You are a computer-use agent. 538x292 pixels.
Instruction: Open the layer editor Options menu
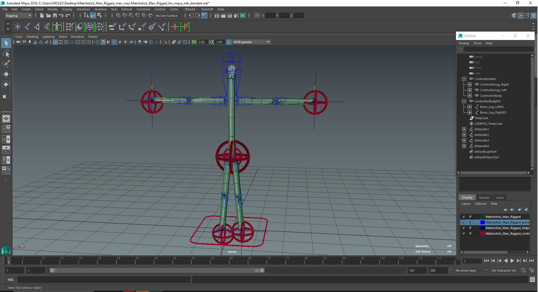click(x=480, y=204)
